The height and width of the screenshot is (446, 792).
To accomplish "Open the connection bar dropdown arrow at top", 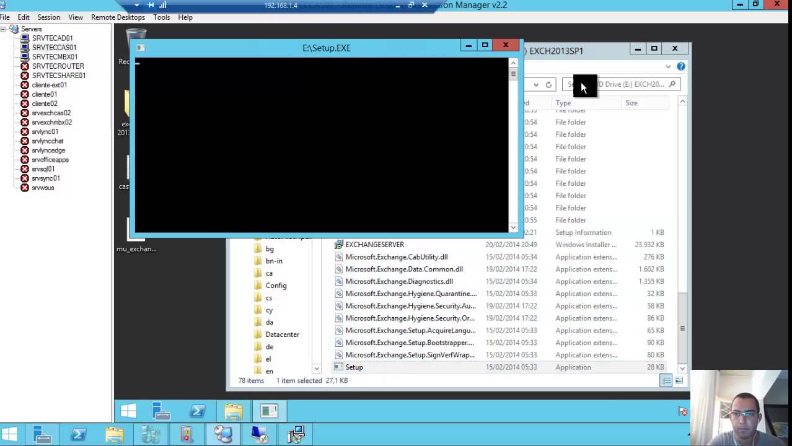I will coord(136,5).
